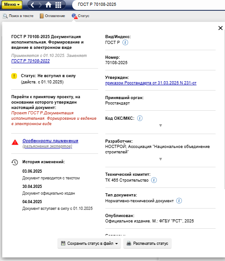This screenshot has height=261, width=225.
Task: Go back with the left arrow
Action: 32,5
